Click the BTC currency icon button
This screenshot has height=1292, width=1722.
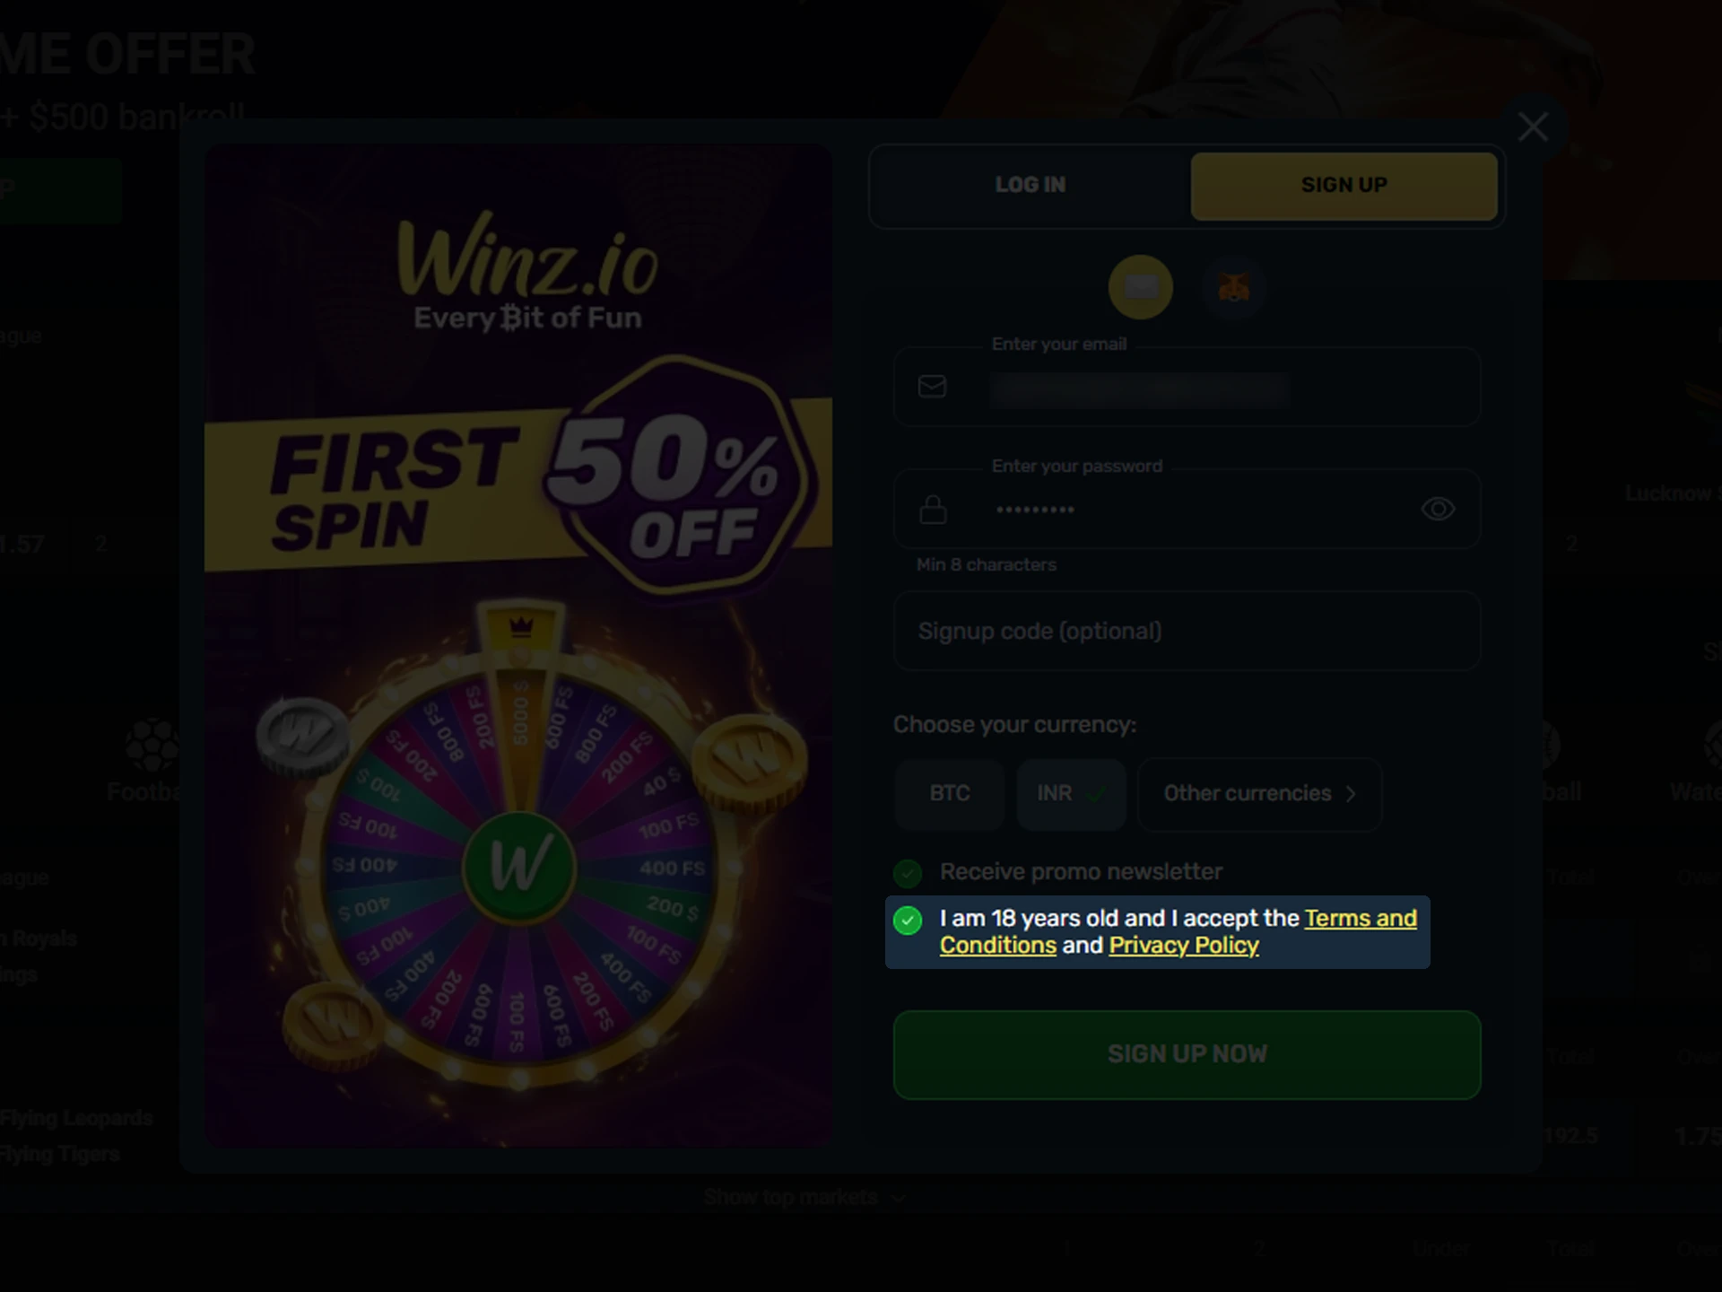949,792
